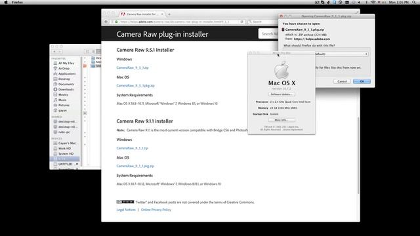Open the Online Privacy Policy link
Viewport: 420px width, 236px height.
click(156, 210)
